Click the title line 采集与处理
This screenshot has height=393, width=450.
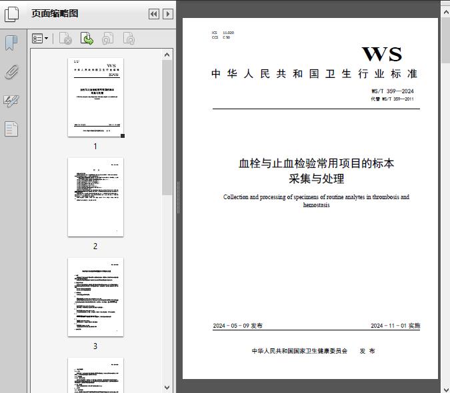coord(316,179)
